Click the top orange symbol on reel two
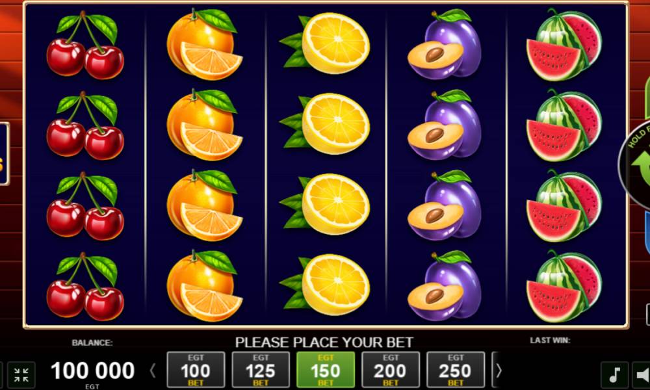This screenshot has width=650, height=390. point(204,44)
